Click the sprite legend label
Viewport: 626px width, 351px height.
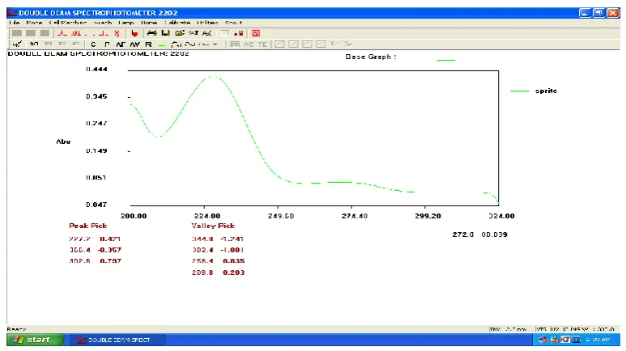546,91
